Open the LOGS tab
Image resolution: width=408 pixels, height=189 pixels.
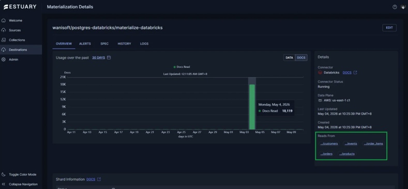[144, 44]
